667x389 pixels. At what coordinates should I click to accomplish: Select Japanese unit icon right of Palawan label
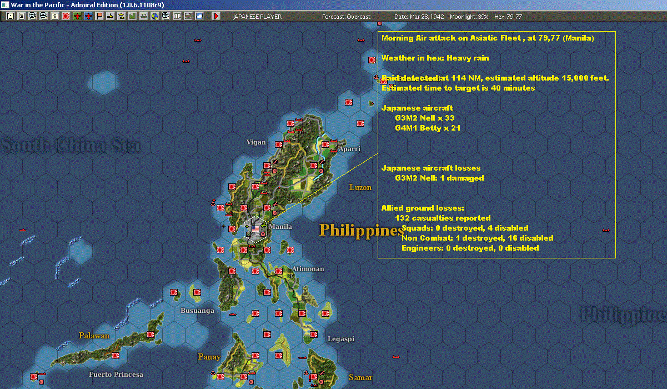(150, 335)
